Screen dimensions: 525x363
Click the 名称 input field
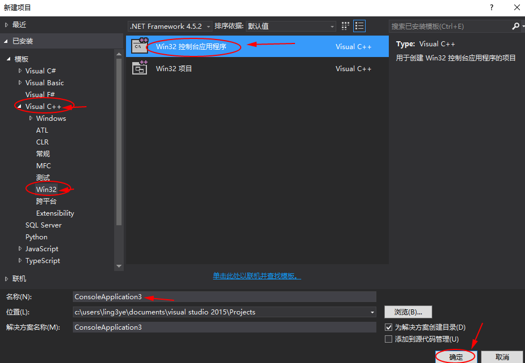(224, 297)
